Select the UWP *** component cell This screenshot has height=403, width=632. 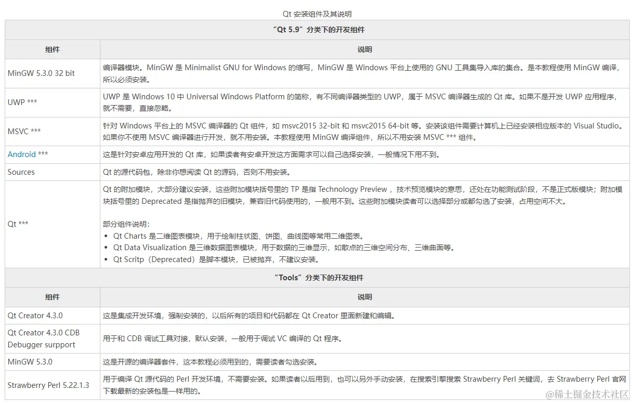(x=53, y=102)
